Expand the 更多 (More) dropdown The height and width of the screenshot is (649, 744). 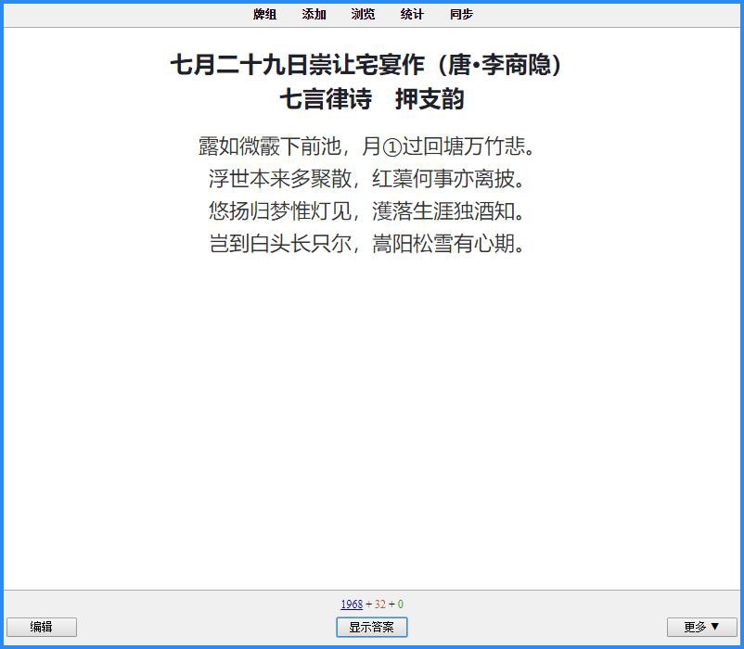click(x=701, y=627)
